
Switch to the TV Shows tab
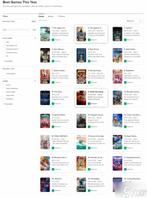tap(61, 16)
